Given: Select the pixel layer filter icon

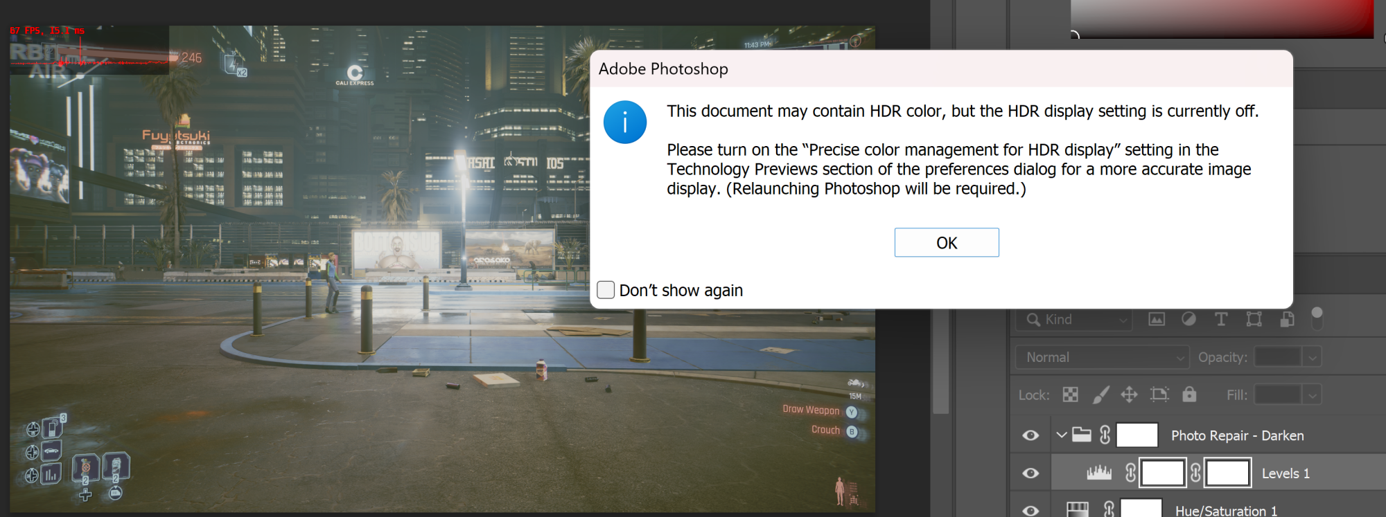Looking at the screenshot, I should click(x=1157, y=319).
